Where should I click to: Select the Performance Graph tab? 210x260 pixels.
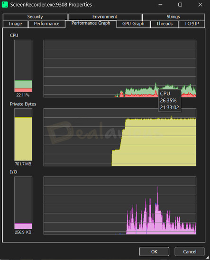click(91, 23)
